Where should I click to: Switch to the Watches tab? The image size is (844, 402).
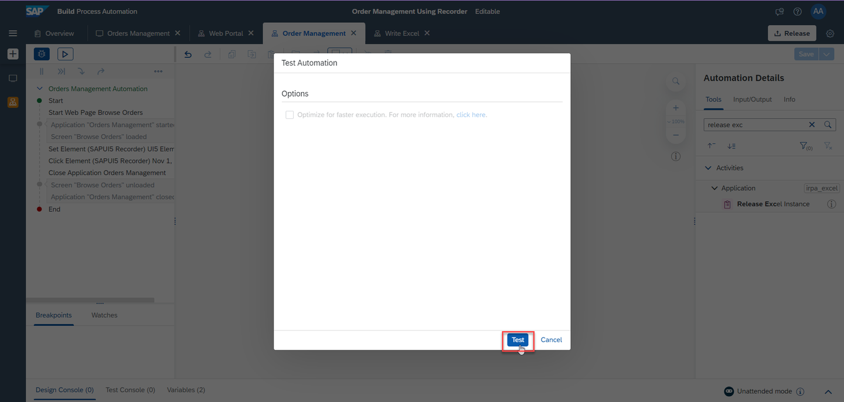(x=104, y=315)
